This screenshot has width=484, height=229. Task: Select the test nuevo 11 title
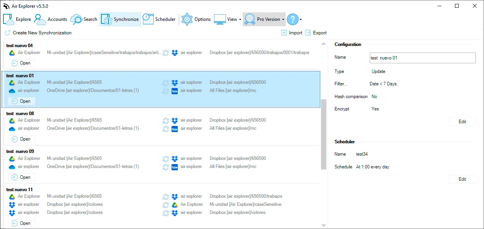click(x=19, y=190)
